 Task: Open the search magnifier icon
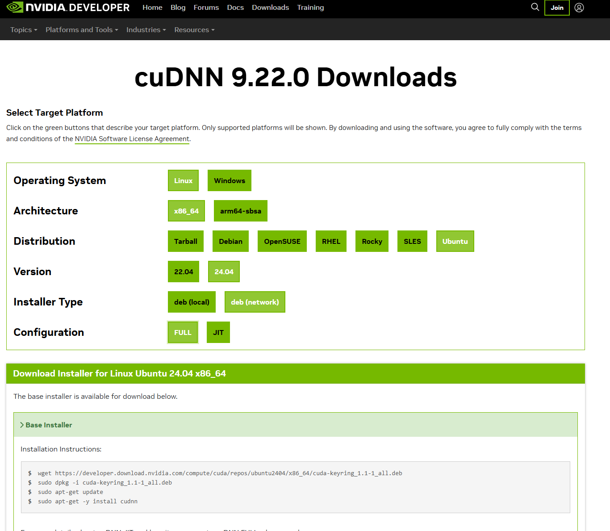click(535, 7)
